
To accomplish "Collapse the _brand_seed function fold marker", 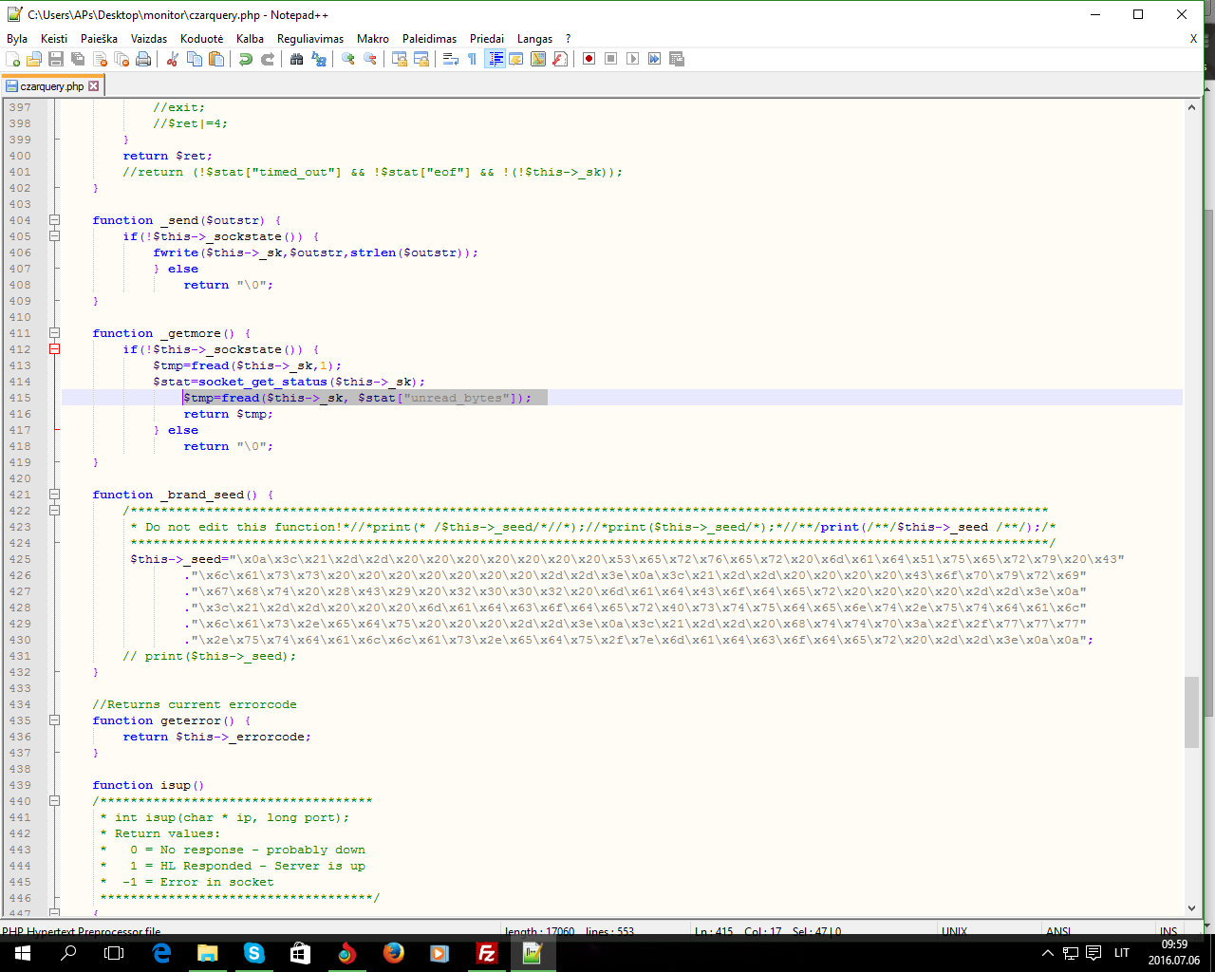I will 55,495.
